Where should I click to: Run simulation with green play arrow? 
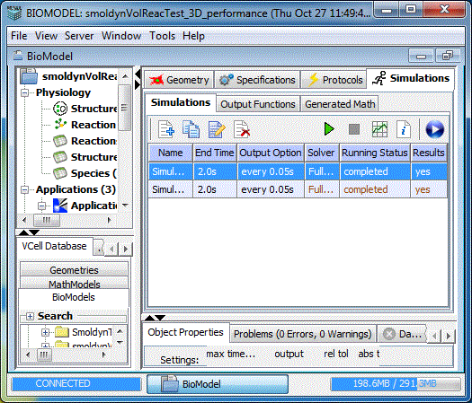click(329, 129)
